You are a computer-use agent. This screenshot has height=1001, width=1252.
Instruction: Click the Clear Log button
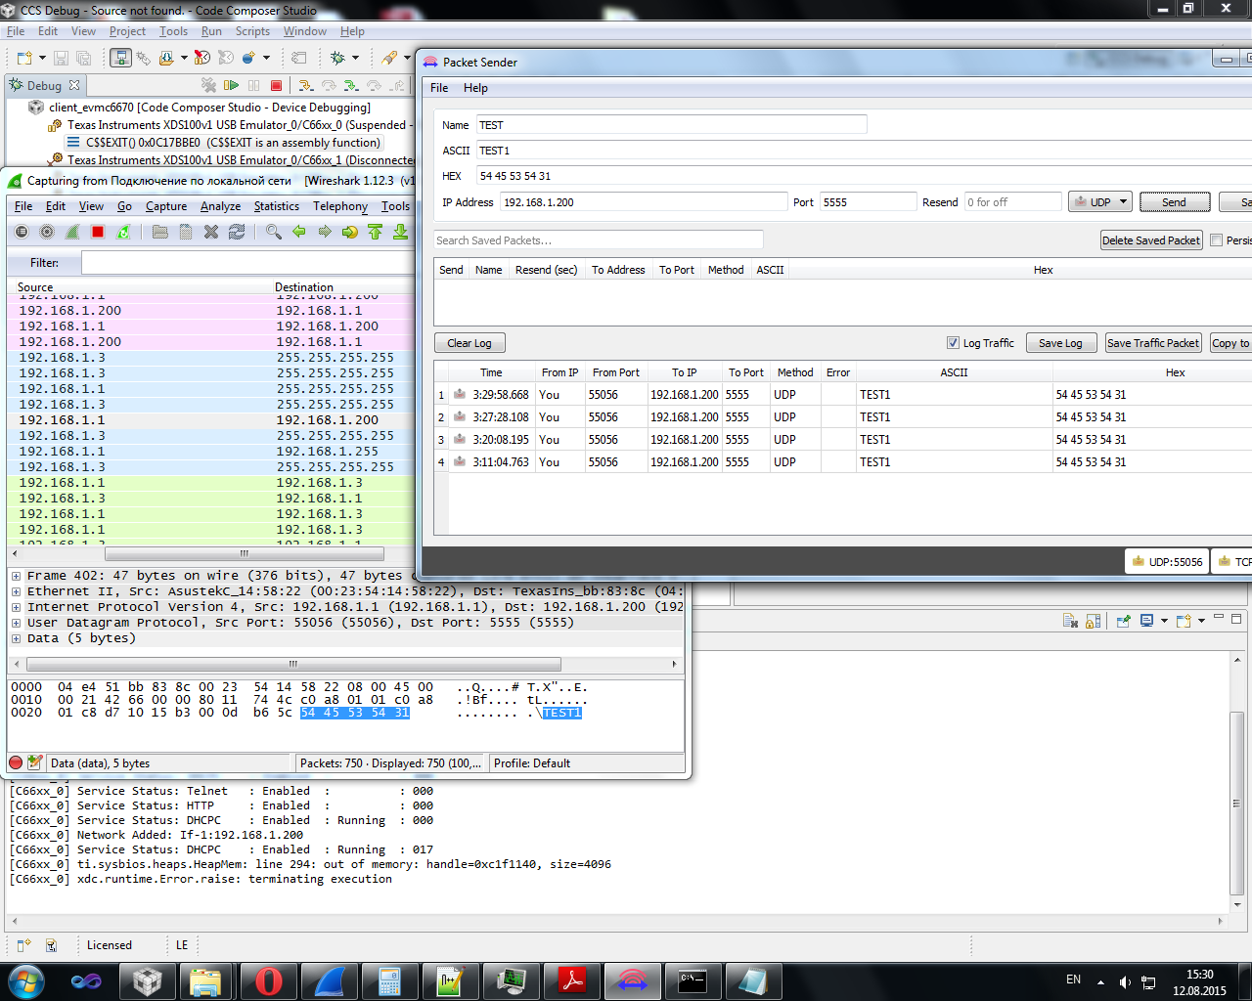(469, 343)
